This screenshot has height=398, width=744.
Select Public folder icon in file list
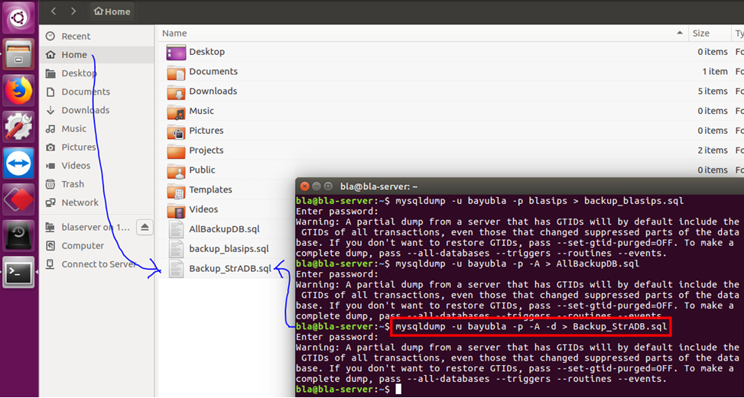(176, 170)
